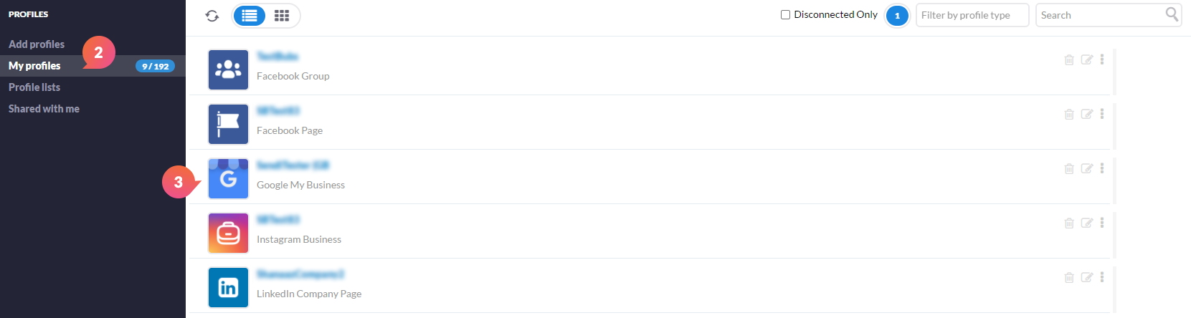Screen dimensions: 1191x318
Task: Click the Google My Business profile icon
Action: click(228, 178)
